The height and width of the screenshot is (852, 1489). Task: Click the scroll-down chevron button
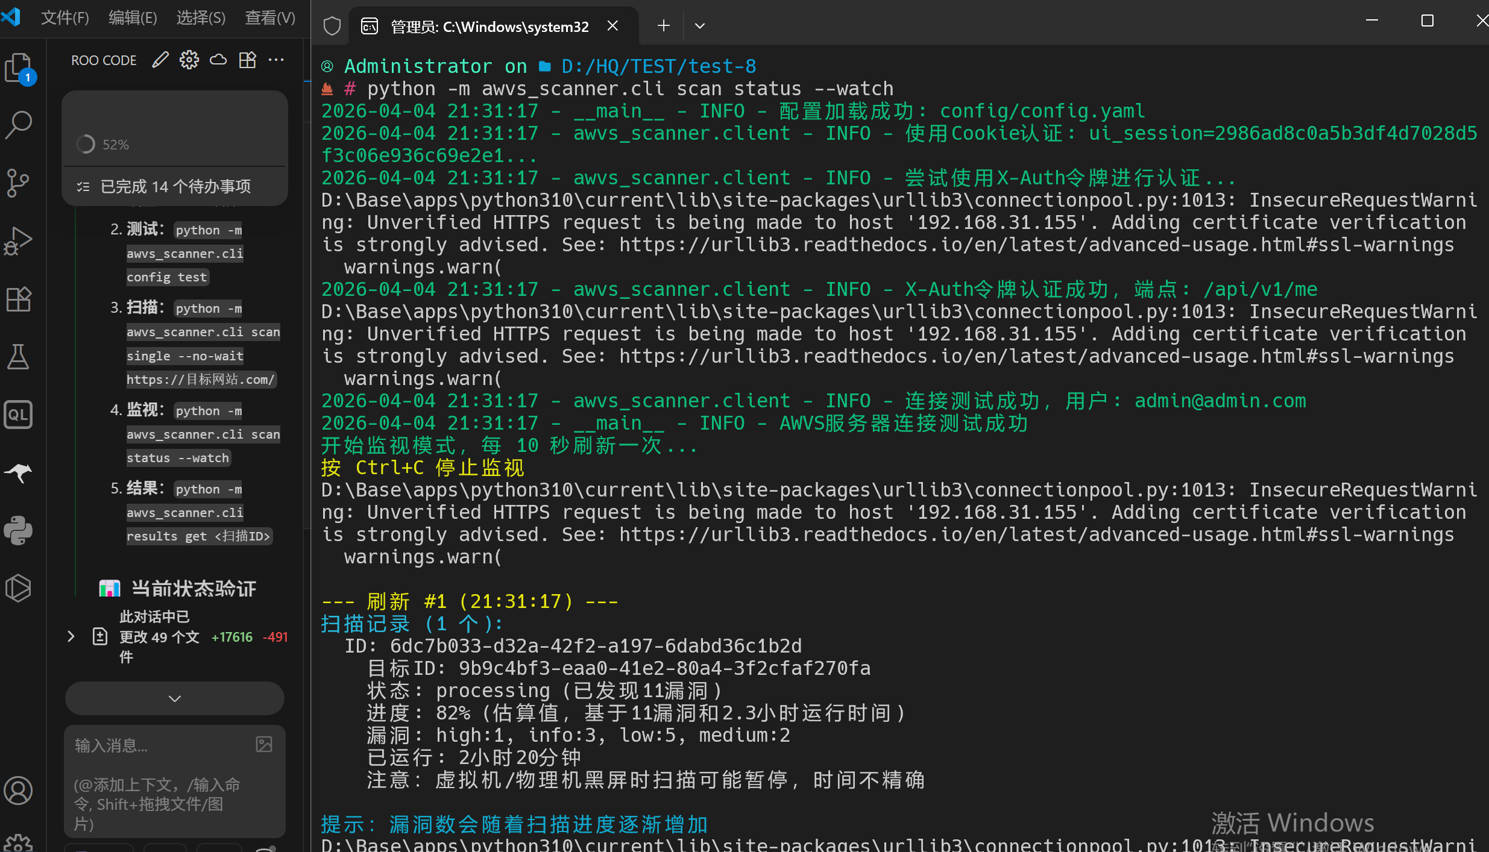(175, 698)
